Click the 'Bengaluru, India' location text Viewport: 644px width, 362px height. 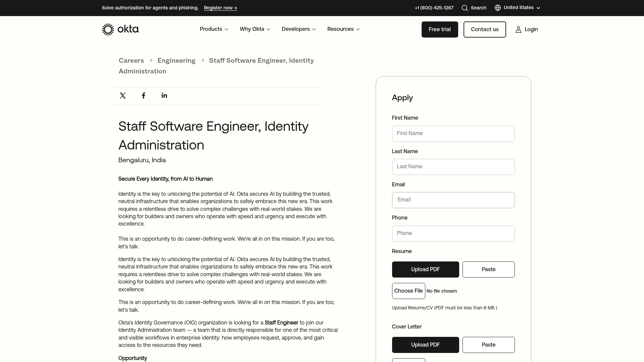tap(142, 160)
